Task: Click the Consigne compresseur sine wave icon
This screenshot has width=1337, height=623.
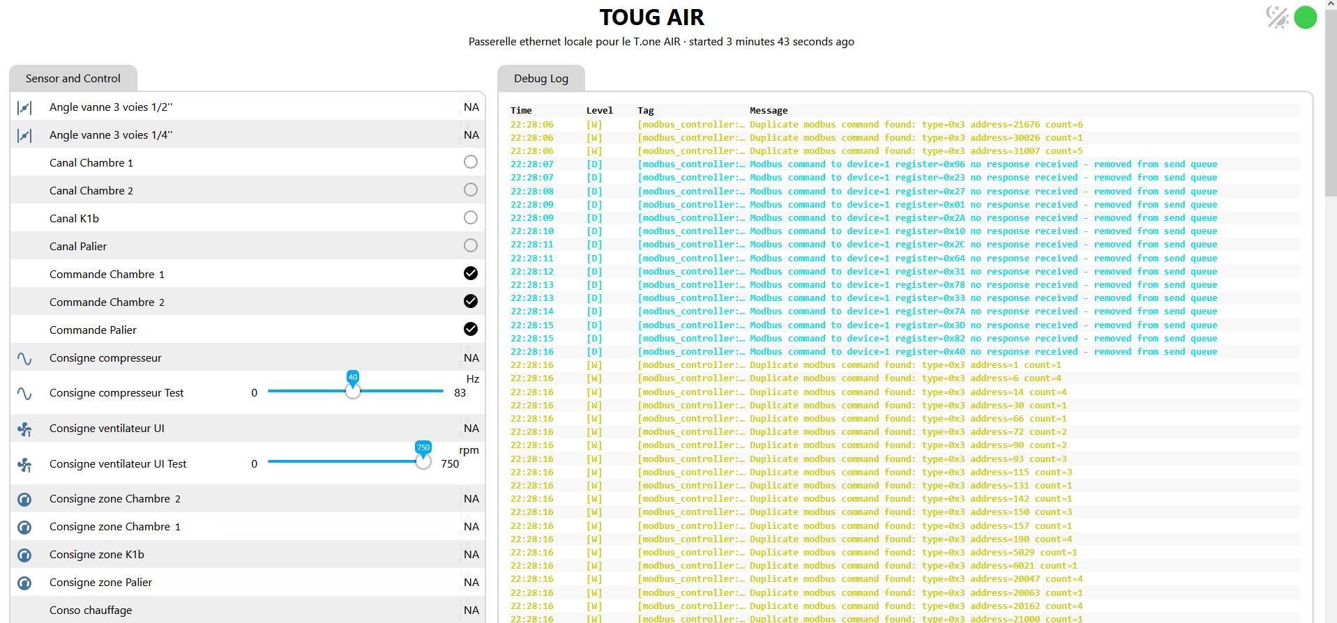Action: (24, 358)
